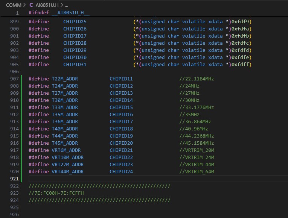Place cursor on VRT44M_ADDR macro name
This screenshot has height=218, width=288.
click(x=67, y=172)
